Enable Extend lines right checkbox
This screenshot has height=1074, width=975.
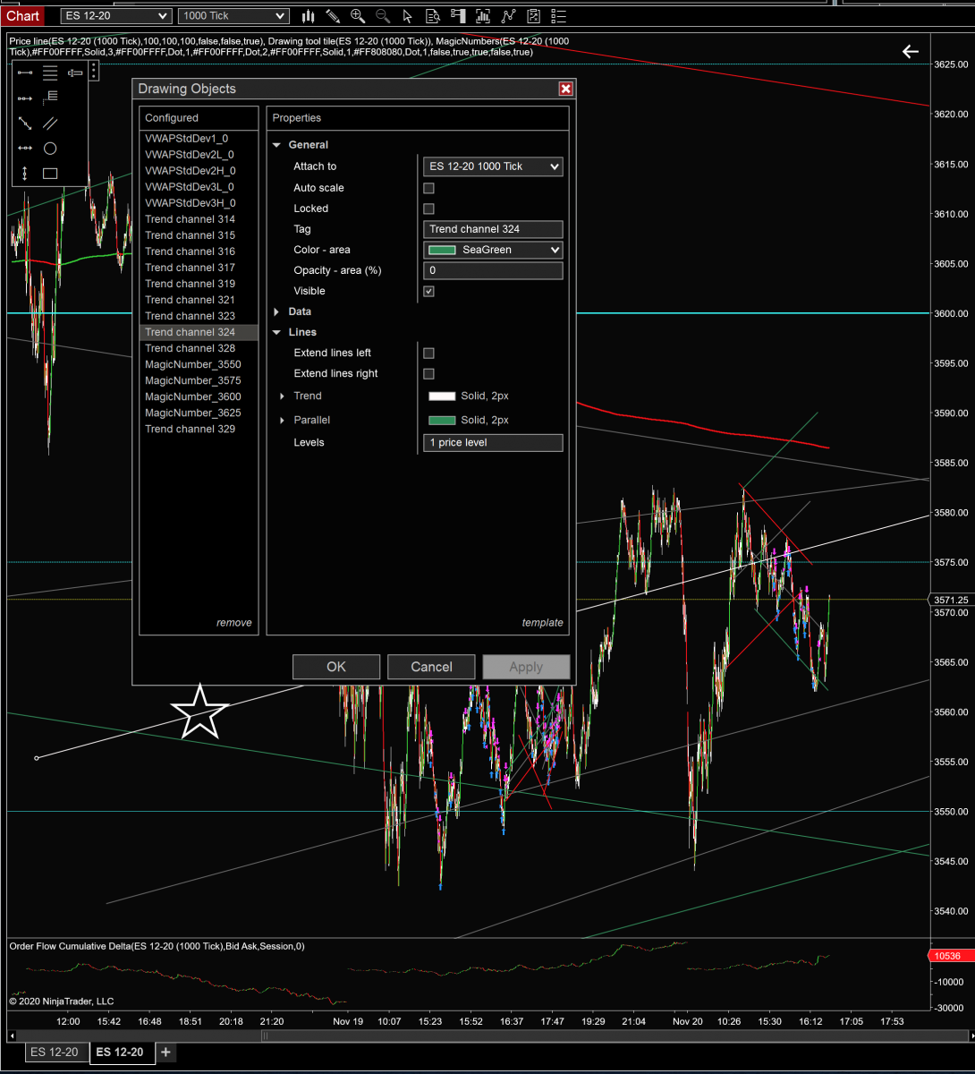tap(428, 373)
